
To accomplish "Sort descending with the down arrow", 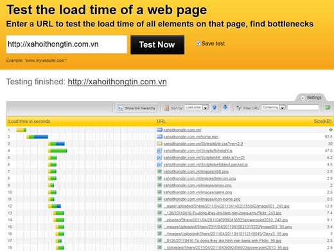I will (225, 107).
